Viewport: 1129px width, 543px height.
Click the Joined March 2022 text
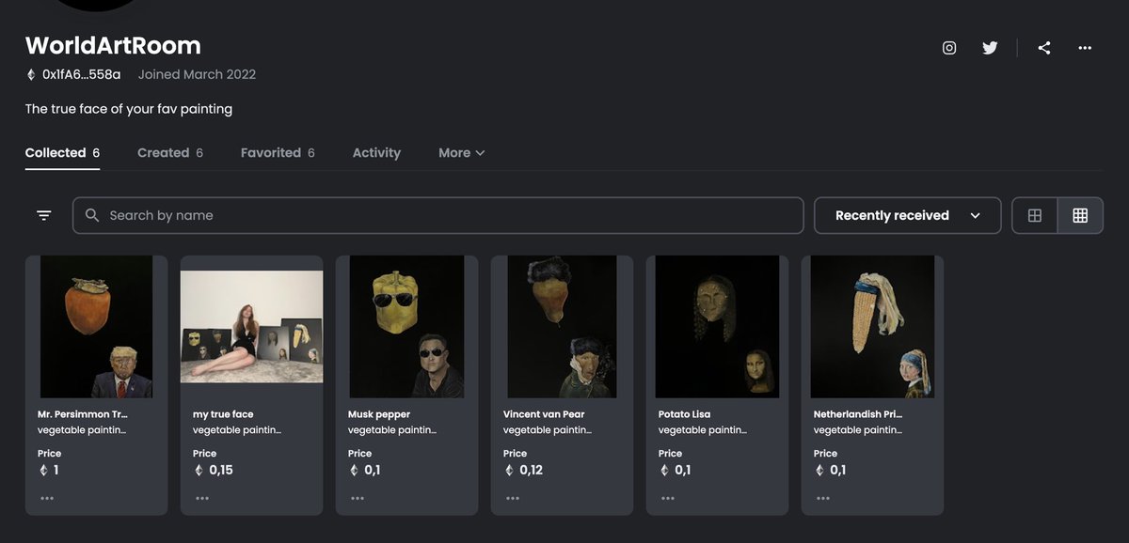click(197, 74)
